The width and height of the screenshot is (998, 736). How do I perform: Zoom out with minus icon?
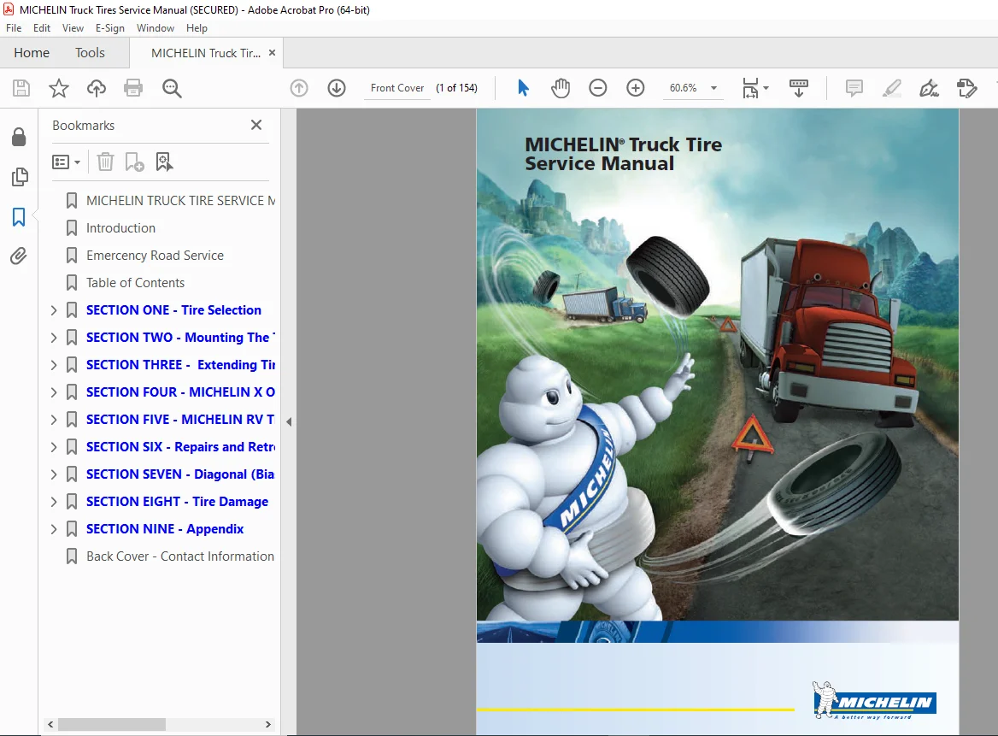597,88
